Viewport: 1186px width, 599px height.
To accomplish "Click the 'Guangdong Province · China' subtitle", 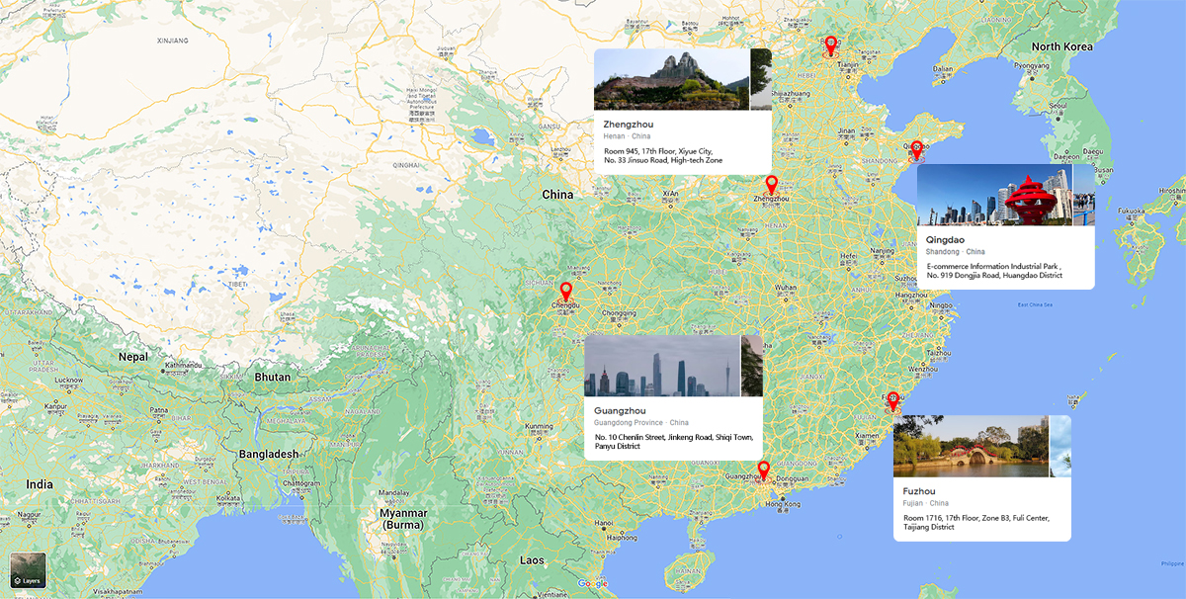I will [642, 422].
